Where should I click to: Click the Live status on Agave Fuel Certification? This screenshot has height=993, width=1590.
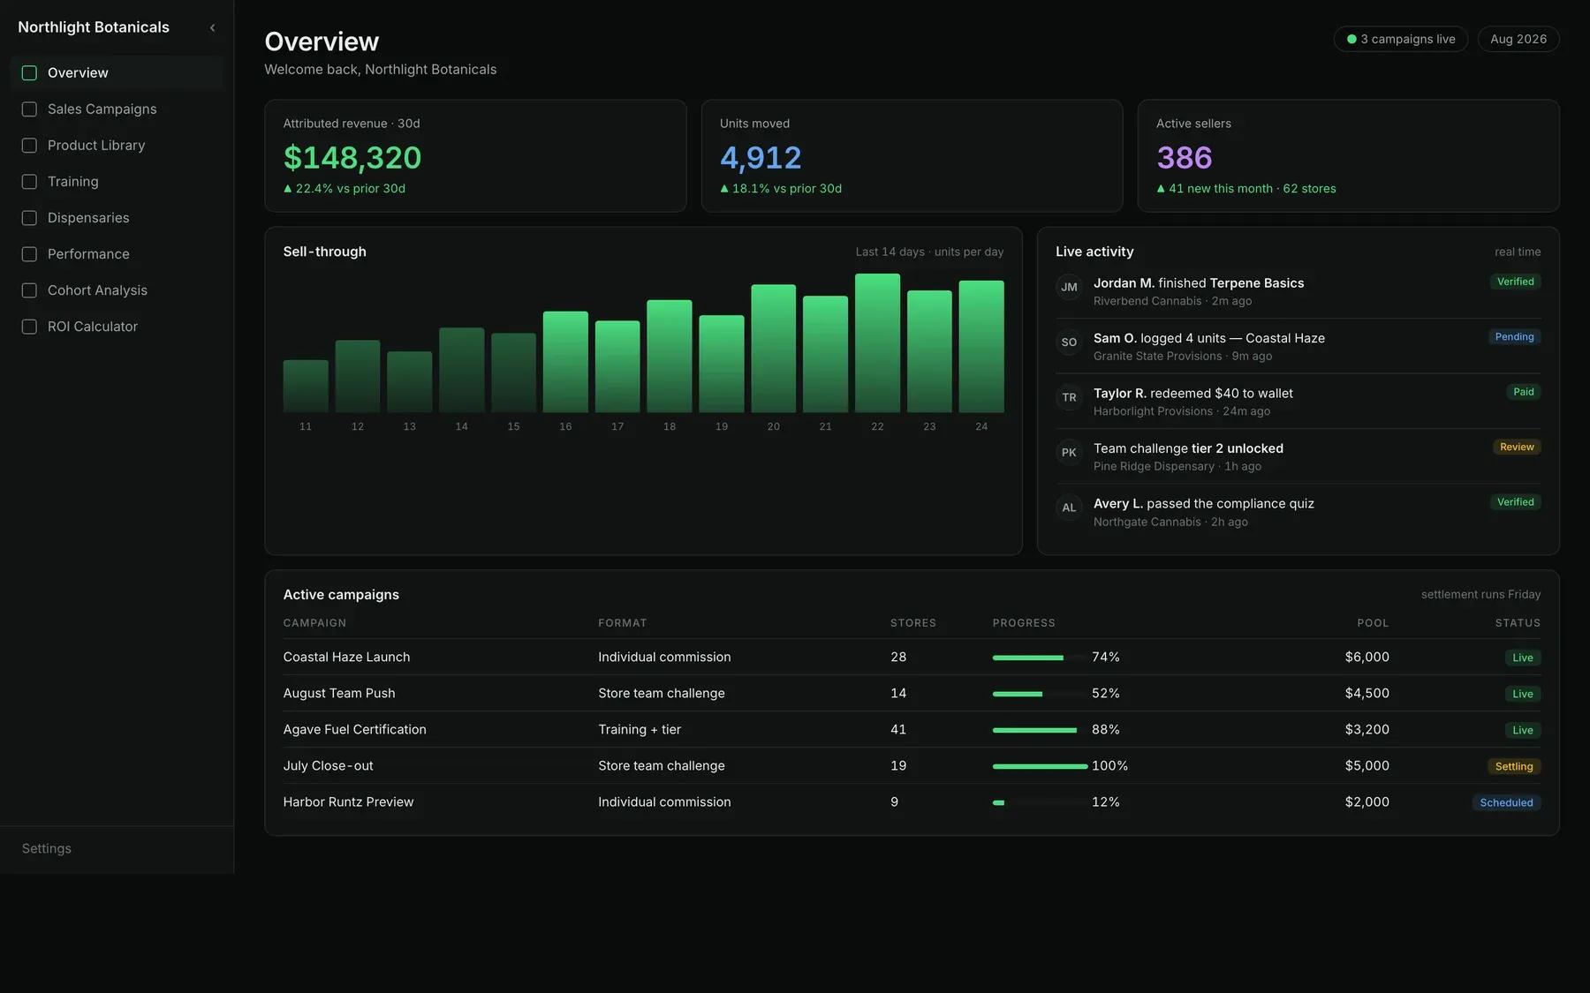pos(1522,730)
